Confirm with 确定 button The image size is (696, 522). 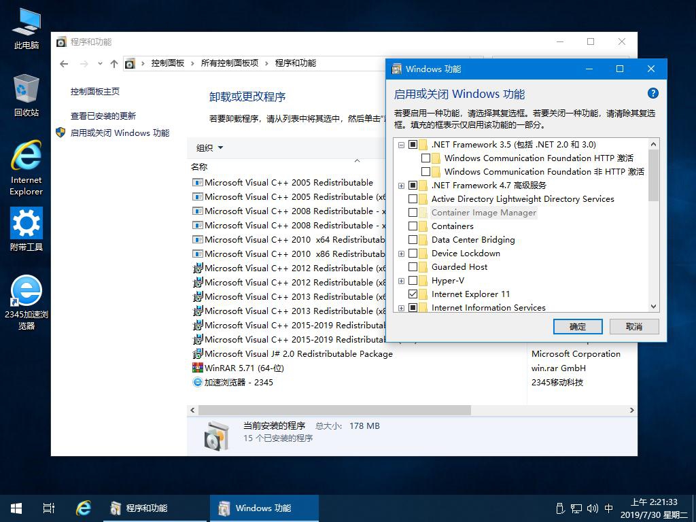pyautogui.click(x=578, y=327)
